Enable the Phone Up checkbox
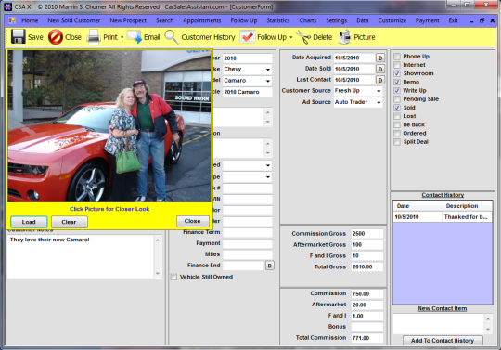501x350 pixels. coord(397,57)
